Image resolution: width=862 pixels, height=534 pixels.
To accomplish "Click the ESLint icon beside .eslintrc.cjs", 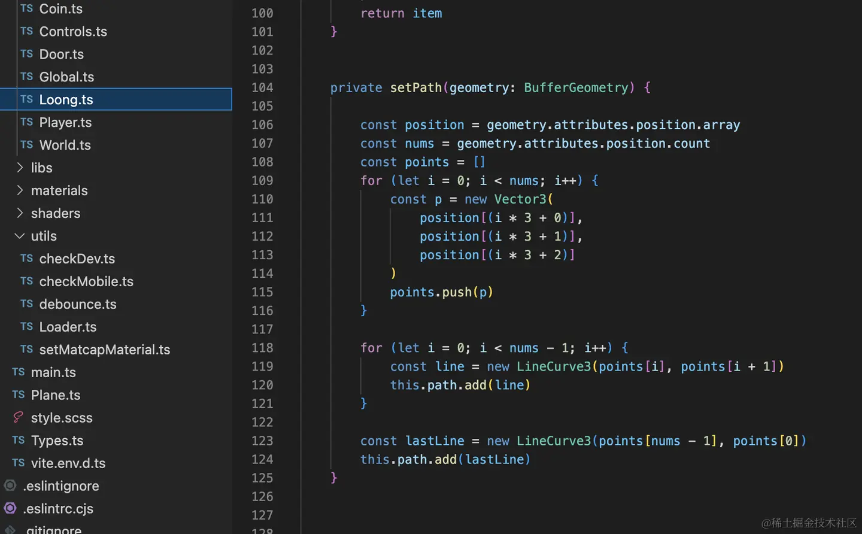I will [x=10, y=508].
